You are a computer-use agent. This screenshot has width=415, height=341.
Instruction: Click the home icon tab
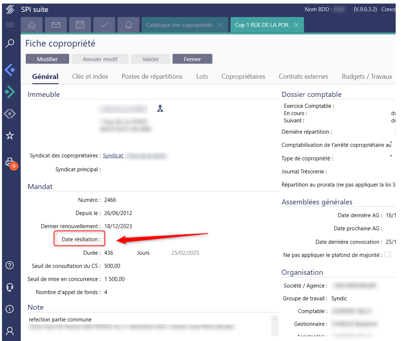point(32,25)
